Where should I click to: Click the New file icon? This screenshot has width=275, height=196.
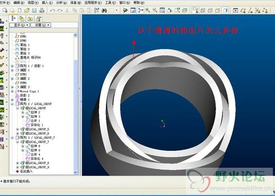(20, 10)
